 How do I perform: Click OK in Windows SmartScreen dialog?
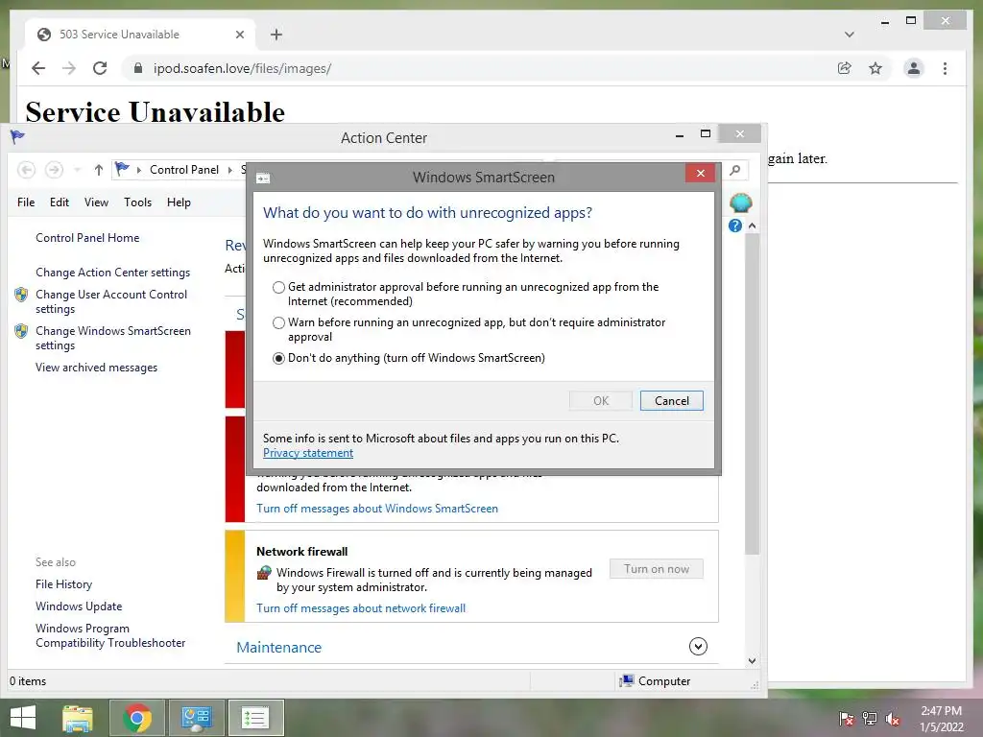point(601,401)
